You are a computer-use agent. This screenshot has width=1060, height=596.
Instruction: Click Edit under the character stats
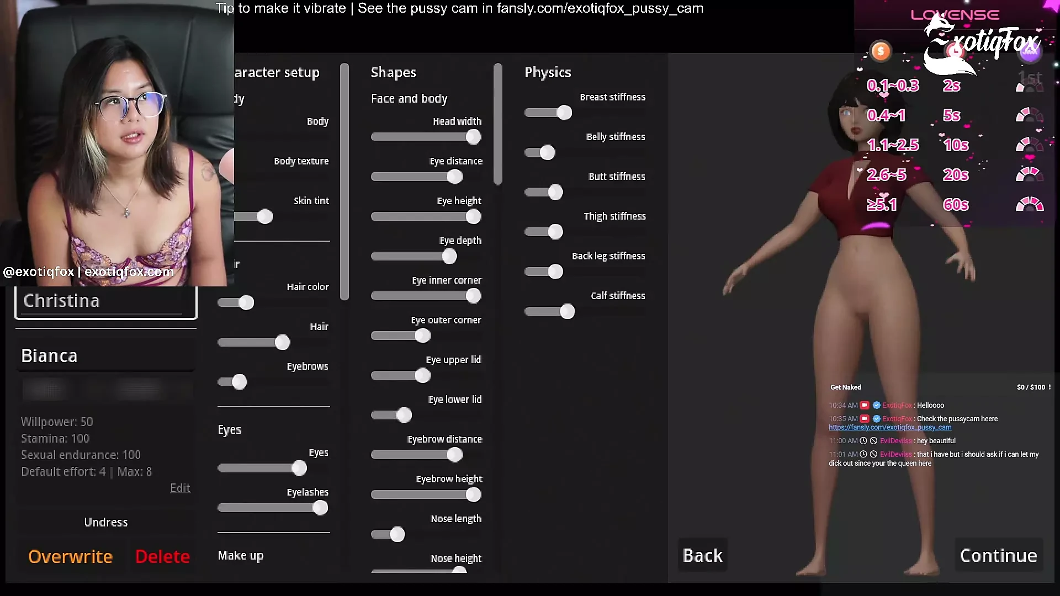[180, 488]
